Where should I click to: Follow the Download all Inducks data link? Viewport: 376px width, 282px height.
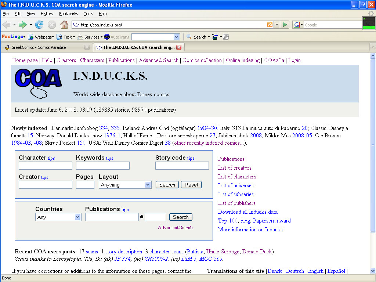(x=248, y=212)
